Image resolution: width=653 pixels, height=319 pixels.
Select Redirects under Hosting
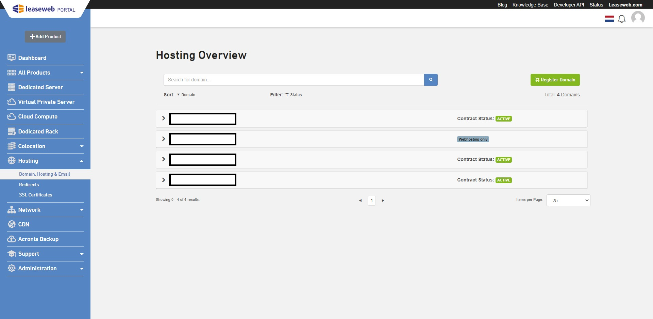point(29,185)
